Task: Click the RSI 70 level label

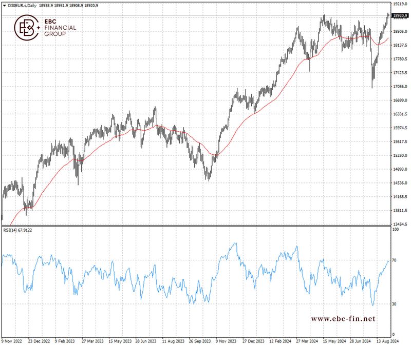Action: pyautogui.click(x=394, y=261)
